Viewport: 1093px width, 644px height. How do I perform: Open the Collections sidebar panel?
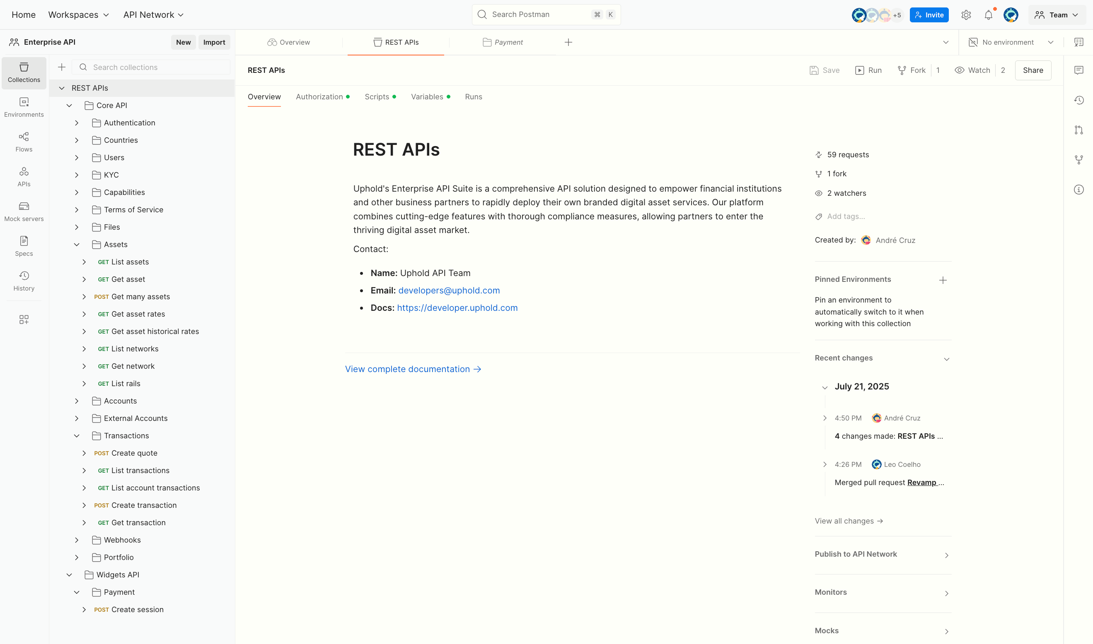click(x=24, y=73)
